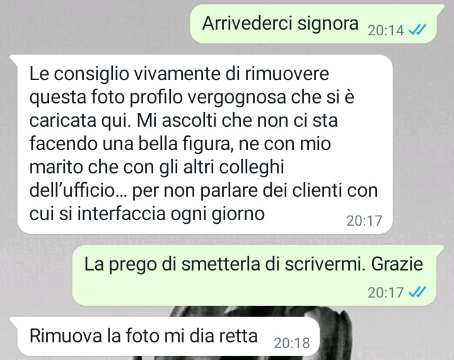Image resolution: width=454 pixels, height=360 pixels.
Task: Click the 20:17 time in the green bubble
Action: (x=386, y=293)
